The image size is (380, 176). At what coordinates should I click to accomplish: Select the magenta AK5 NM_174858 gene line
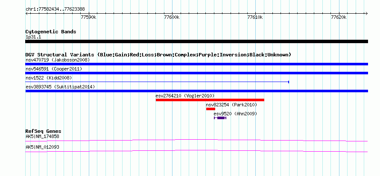(x=196, y=141)
